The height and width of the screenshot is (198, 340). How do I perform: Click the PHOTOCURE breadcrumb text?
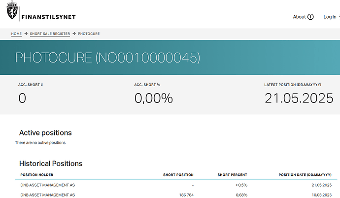point(89,34)
